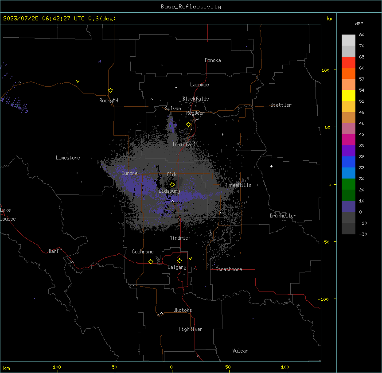Click the blue 36 dBZ legend swatch
Image resolution: width=382 pixels, height=373 pixels.
(348, 162)
